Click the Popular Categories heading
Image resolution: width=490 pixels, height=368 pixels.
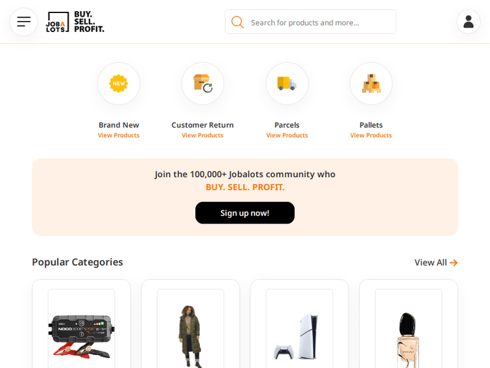pos(77,261)
